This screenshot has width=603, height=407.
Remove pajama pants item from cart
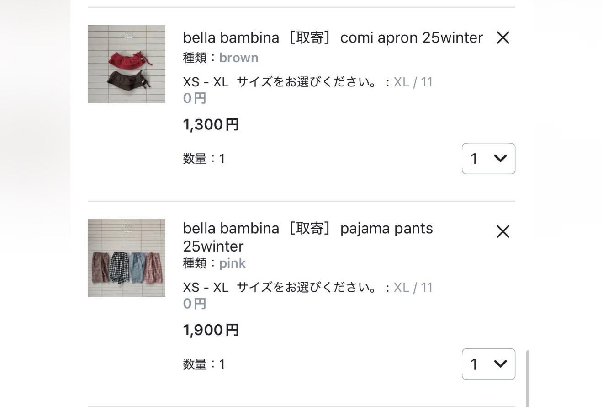tap(503, 232)
